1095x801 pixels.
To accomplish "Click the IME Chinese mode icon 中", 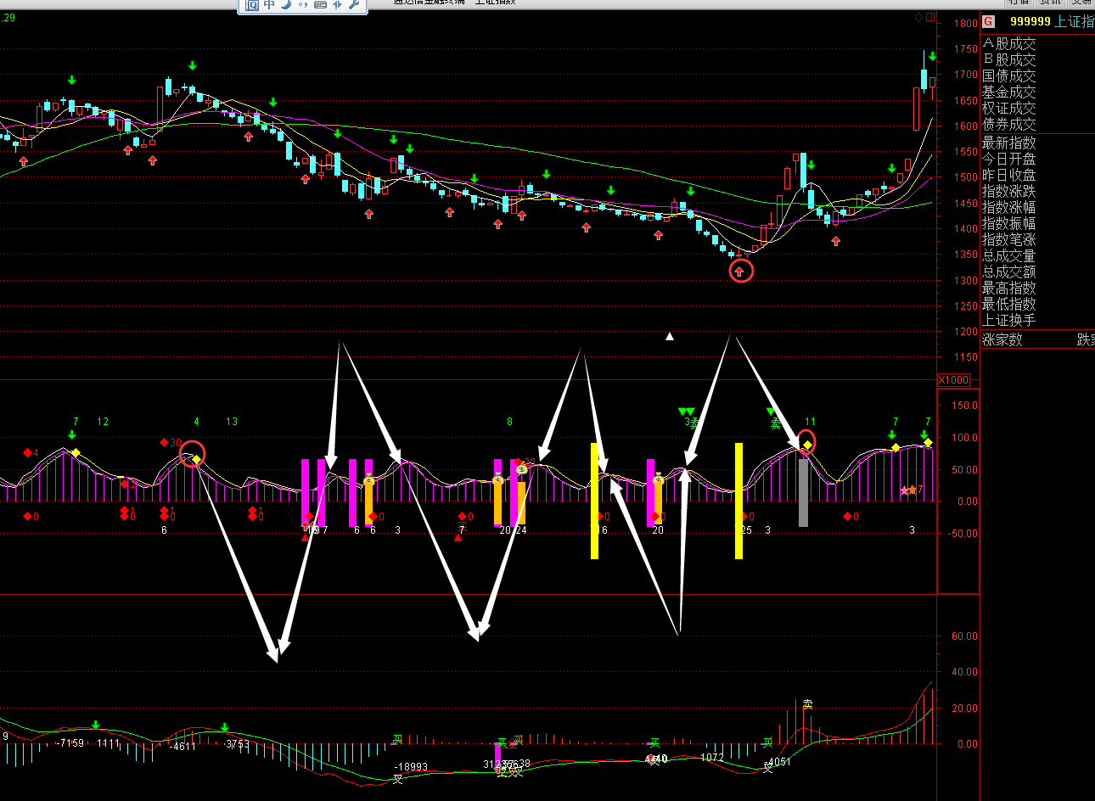I will coord(269,5).
